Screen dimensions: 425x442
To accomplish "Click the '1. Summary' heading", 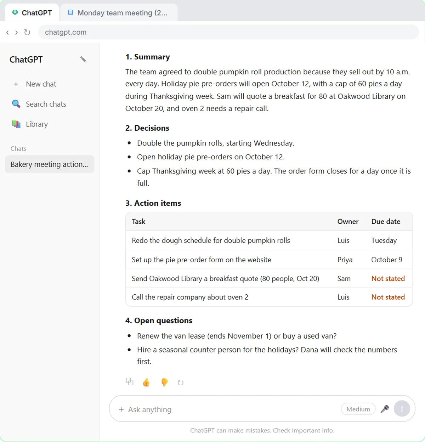I will pyautogui.click(x=148, y=57).
